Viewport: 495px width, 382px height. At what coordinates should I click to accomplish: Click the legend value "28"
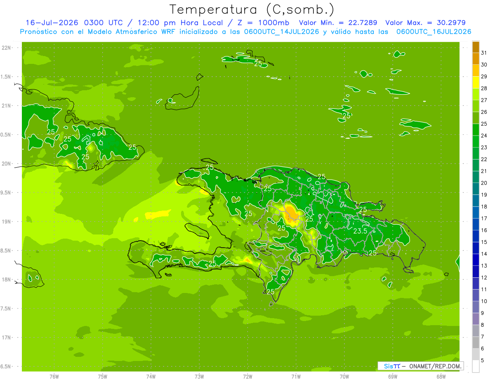coord(484,88)
